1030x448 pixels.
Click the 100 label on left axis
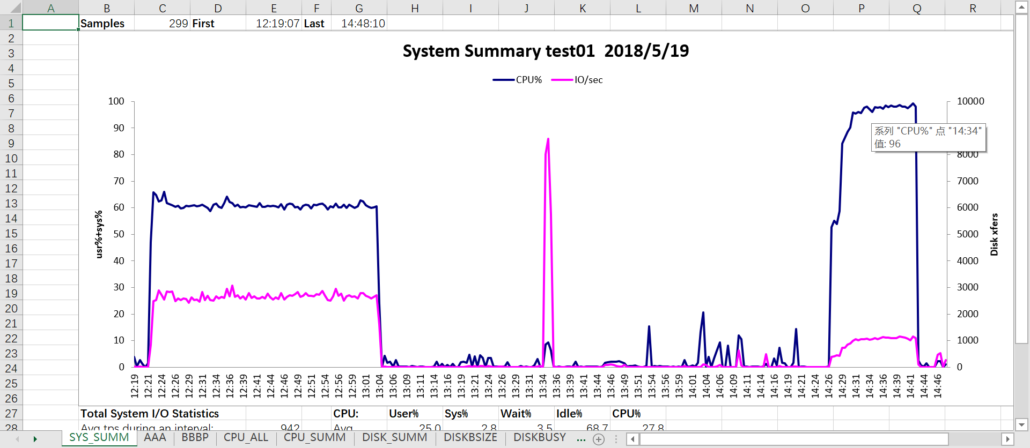click(x=116, y=101)
